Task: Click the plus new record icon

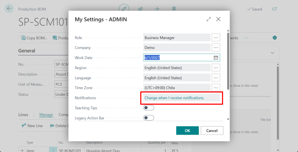Action: pyautogui.click(x=157, y=9)
